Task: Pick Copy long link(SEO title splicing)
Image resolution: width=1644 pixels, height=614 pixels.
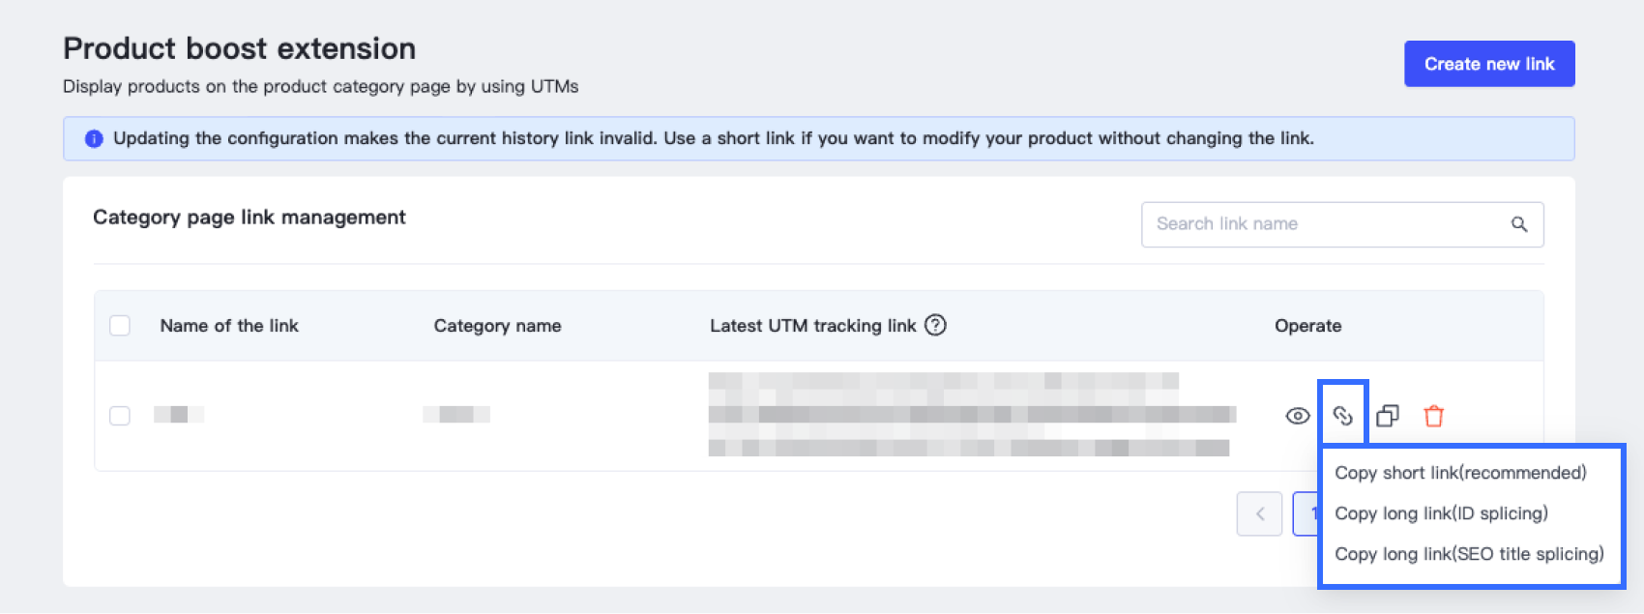Action: coord(1469,554)
